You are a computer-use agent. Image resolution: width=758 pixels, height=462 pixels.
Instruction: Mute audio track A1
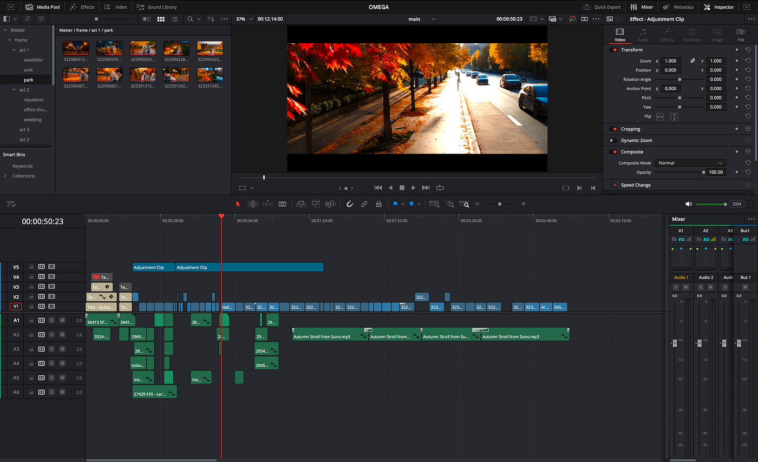coord(62,320)
